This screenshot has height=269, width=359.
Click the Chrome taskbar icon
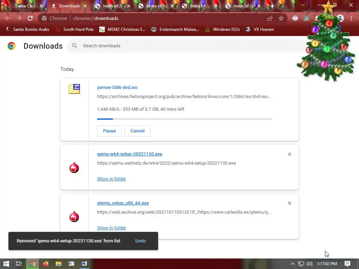click(33, 264)
